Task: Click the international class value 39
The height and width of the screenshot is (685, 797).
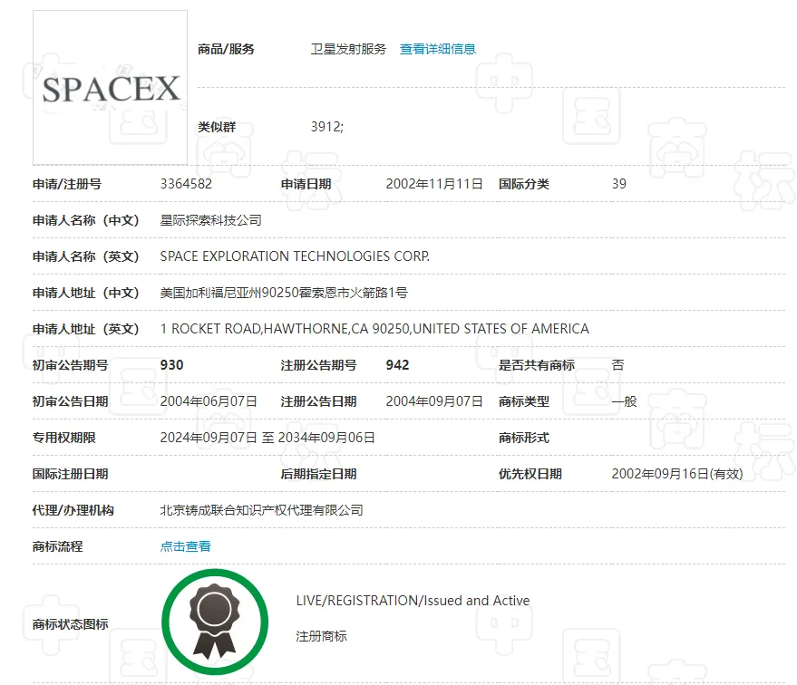Action: point(619,184)
